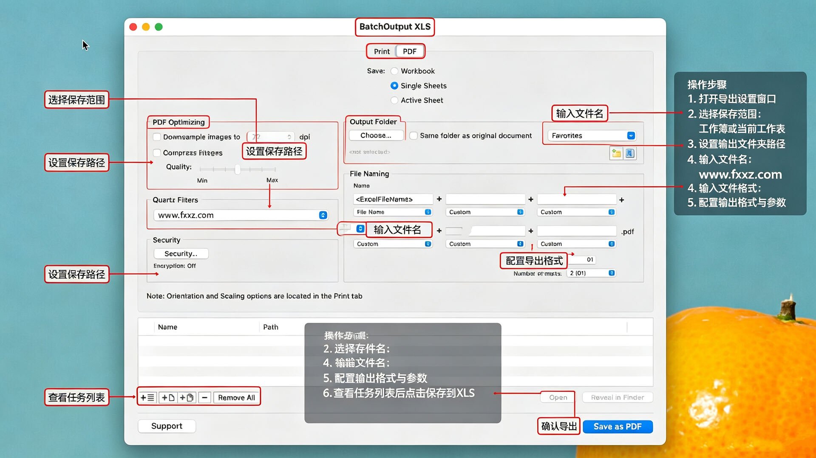
Task: Open the Custom dropdown beneath the .pdf field
Action: pos(577,244)
